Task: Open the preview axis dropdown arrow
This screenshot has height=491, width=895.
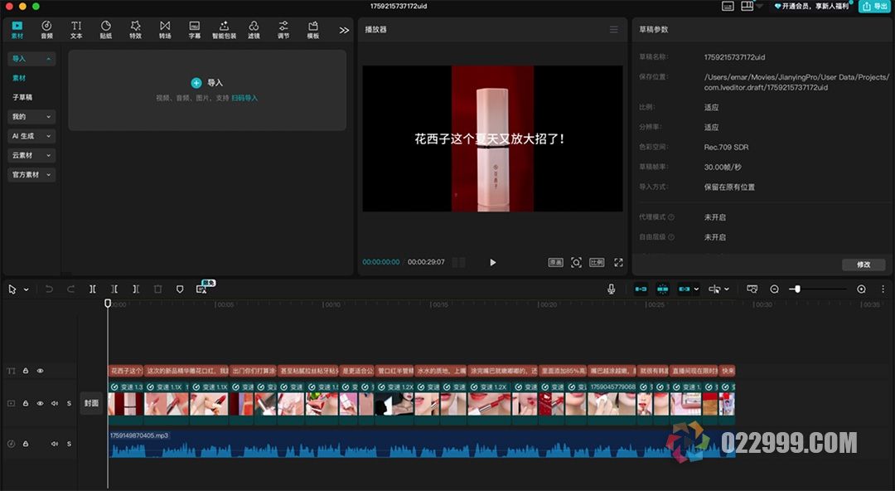Action: point(727,289)
